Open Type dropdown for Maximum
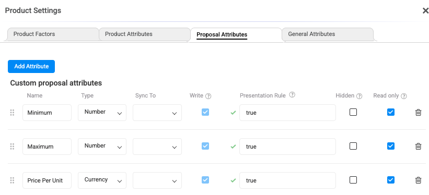 click(102, 147)
